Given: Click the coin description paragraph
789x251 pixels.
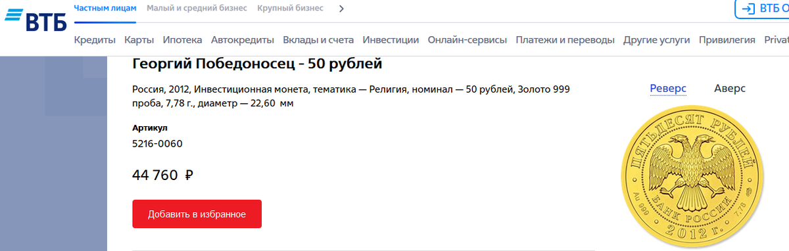Looking at the screenshot, I should 351,96.
